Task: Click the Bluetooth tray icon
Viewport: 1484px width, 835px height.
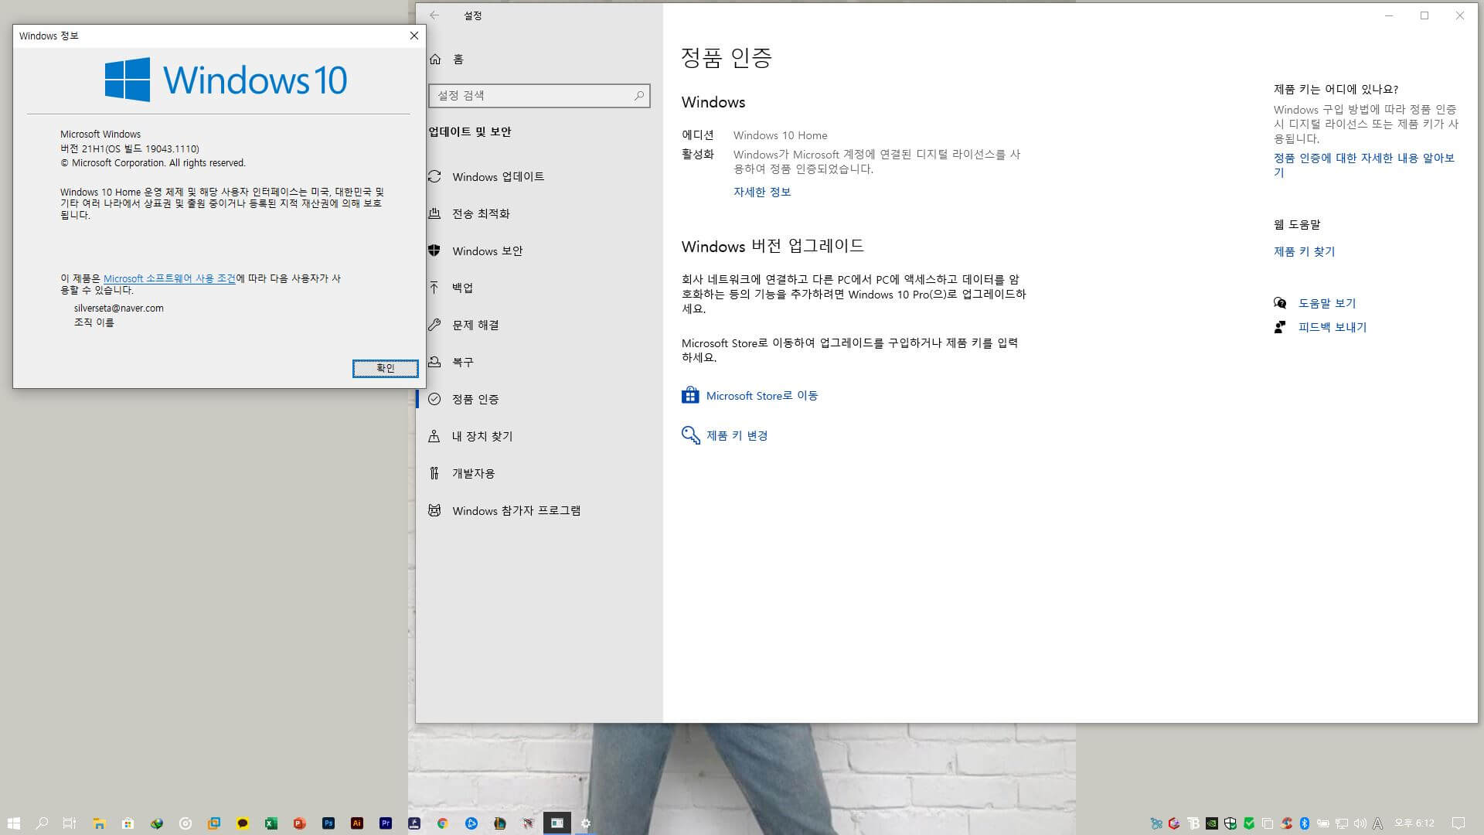Action: (1305, 823)
